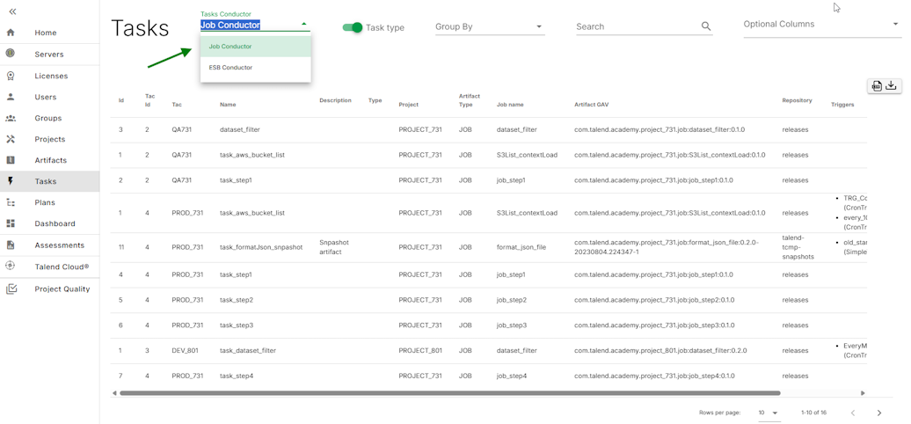Click the Servers icon in sidebar
Screen dimensions: 911x424
(11, 54)
